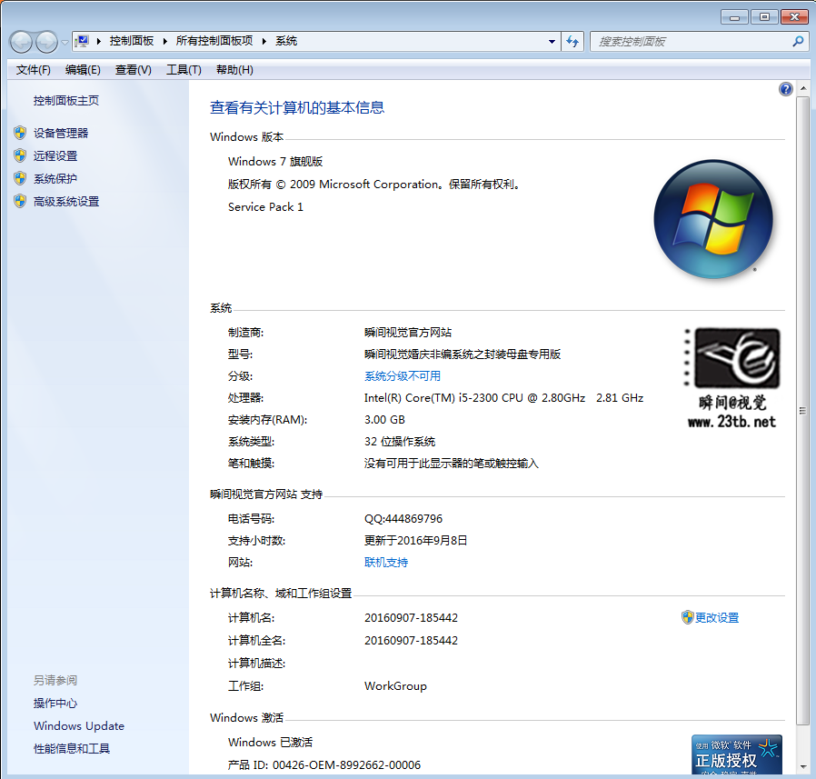Screen dimensions: 816x779
Task: Click the magnifier search icon
Action: [x=798, y=41]
